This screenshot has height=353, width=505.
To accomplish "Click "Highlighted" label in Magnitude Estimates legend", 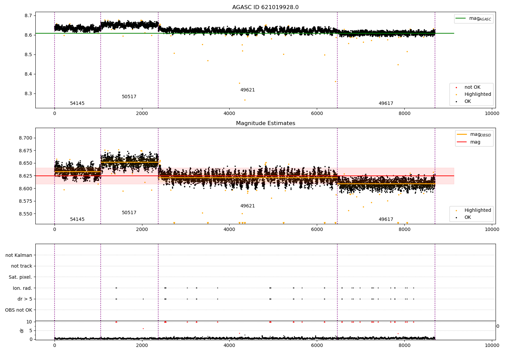I will pyautogui.click(x=478, y=210).
